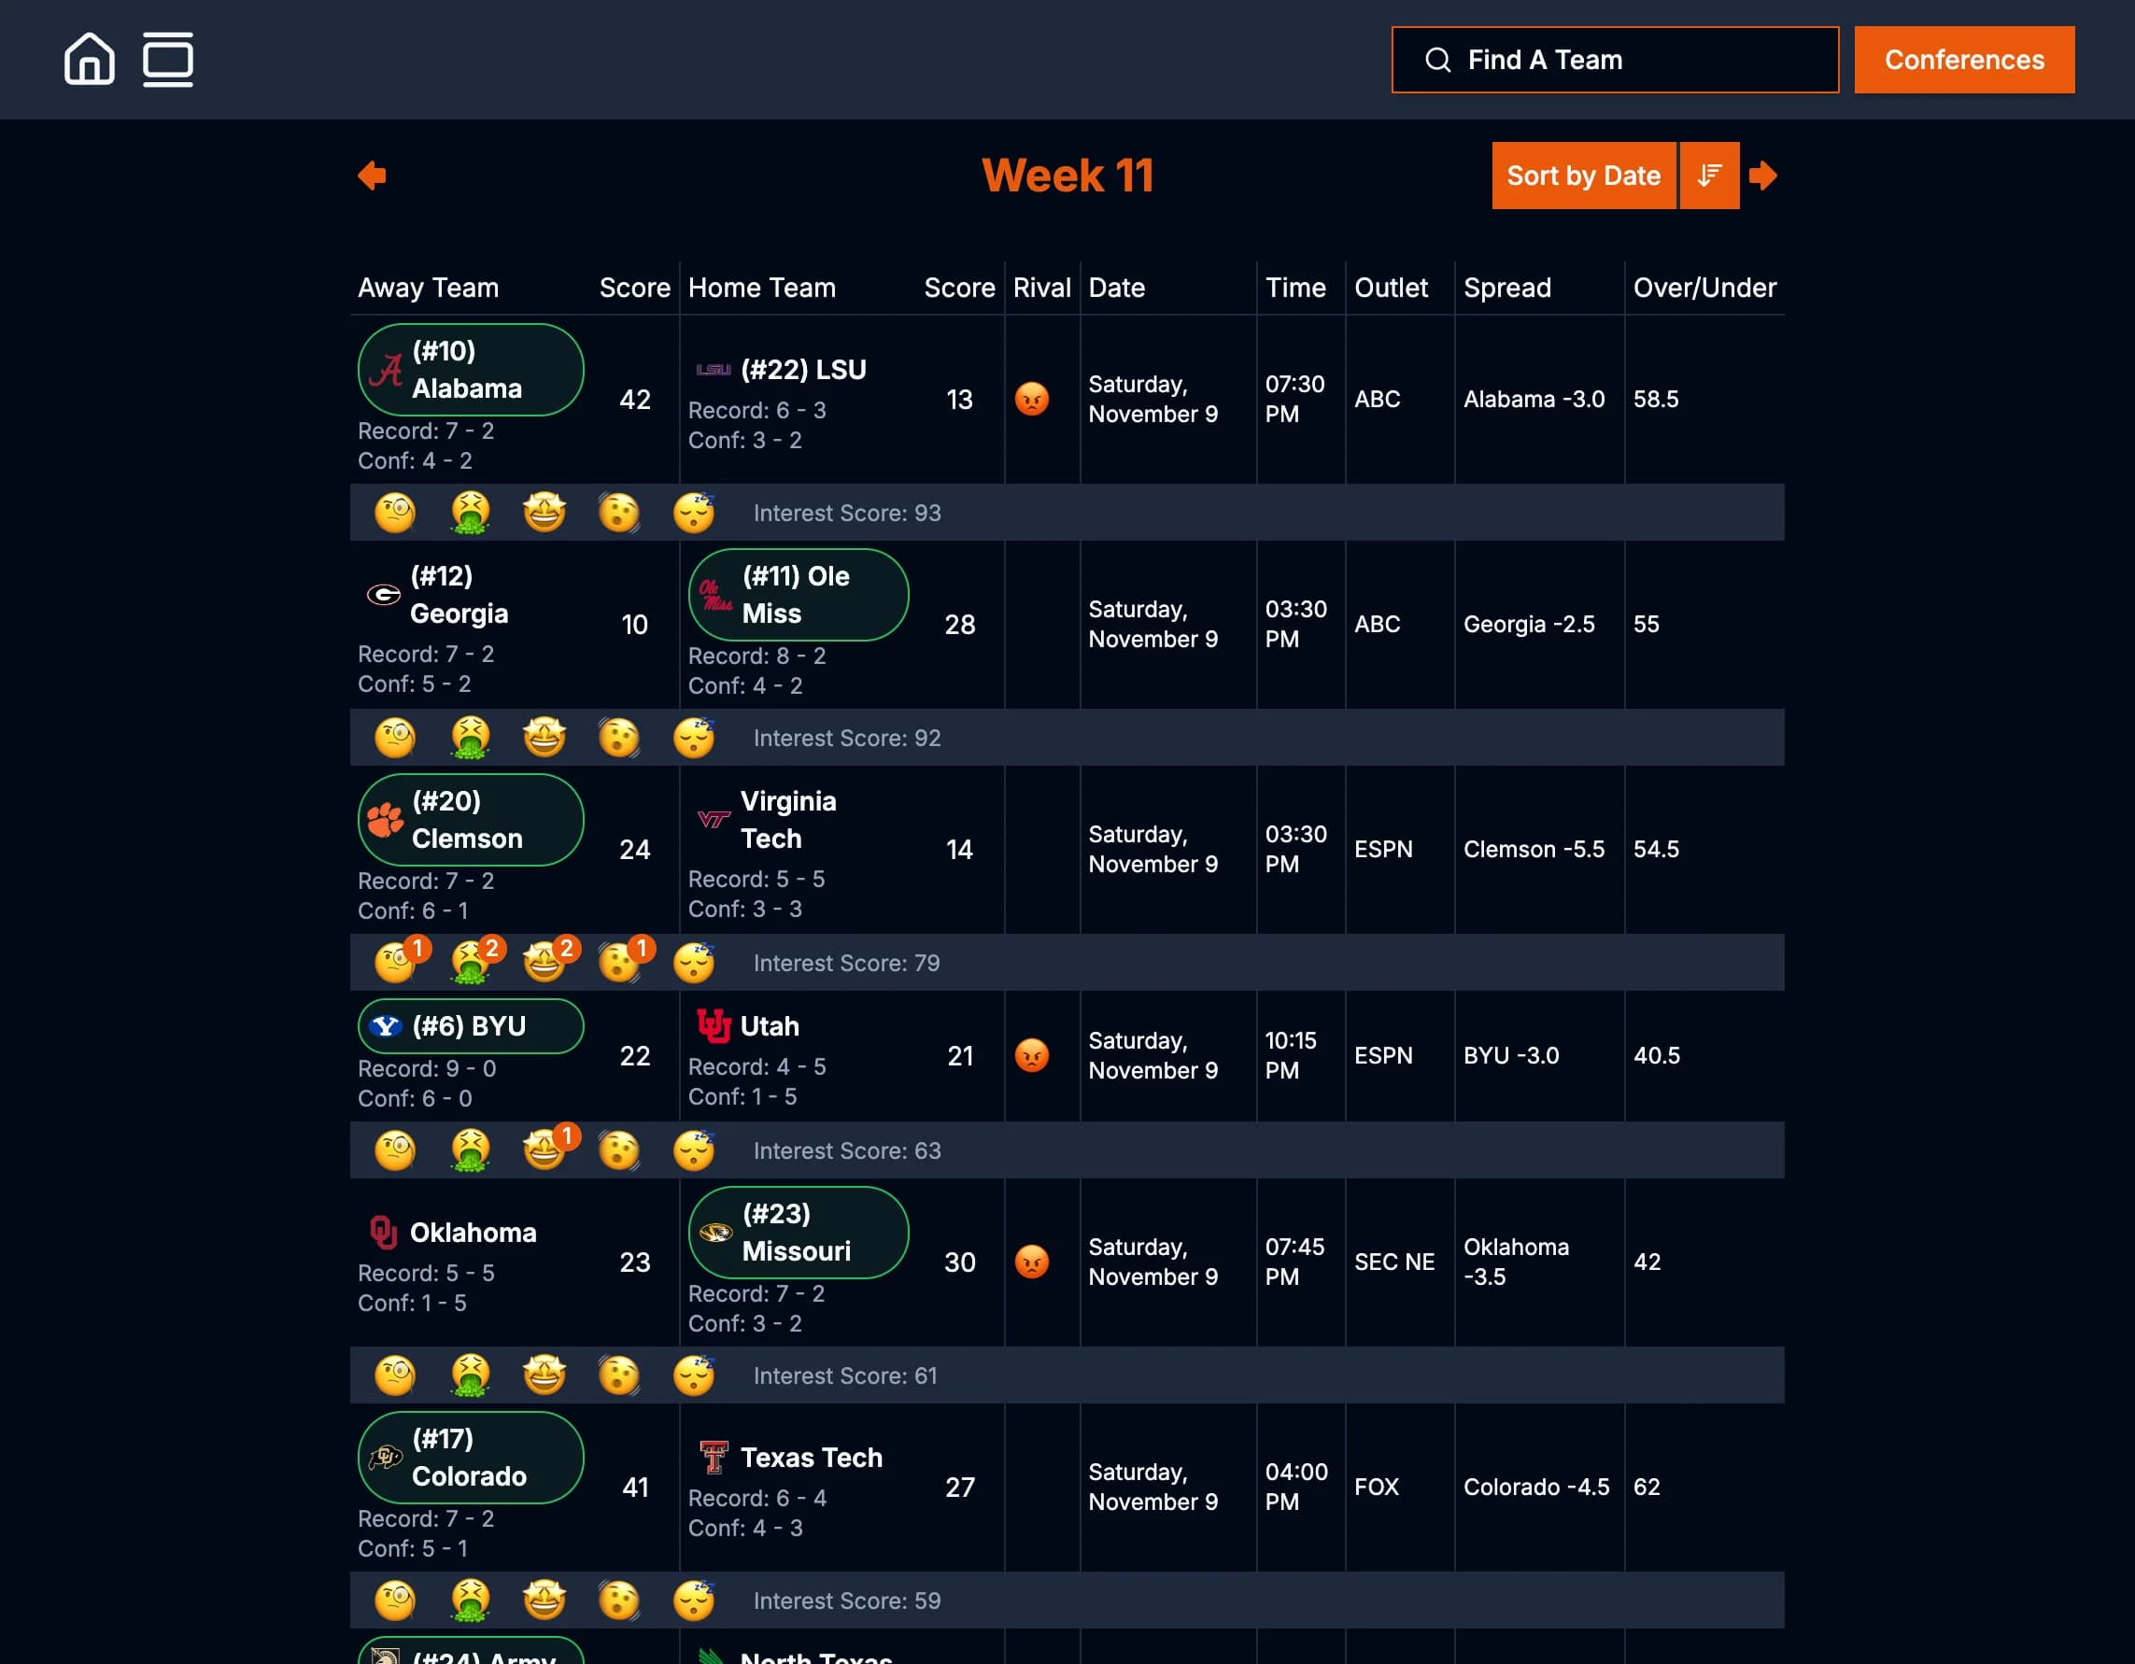Screen dimensions: 2135x1664
Task: React with star-struck face on Georgia-Ole Miss game
Action: [544, 737]
